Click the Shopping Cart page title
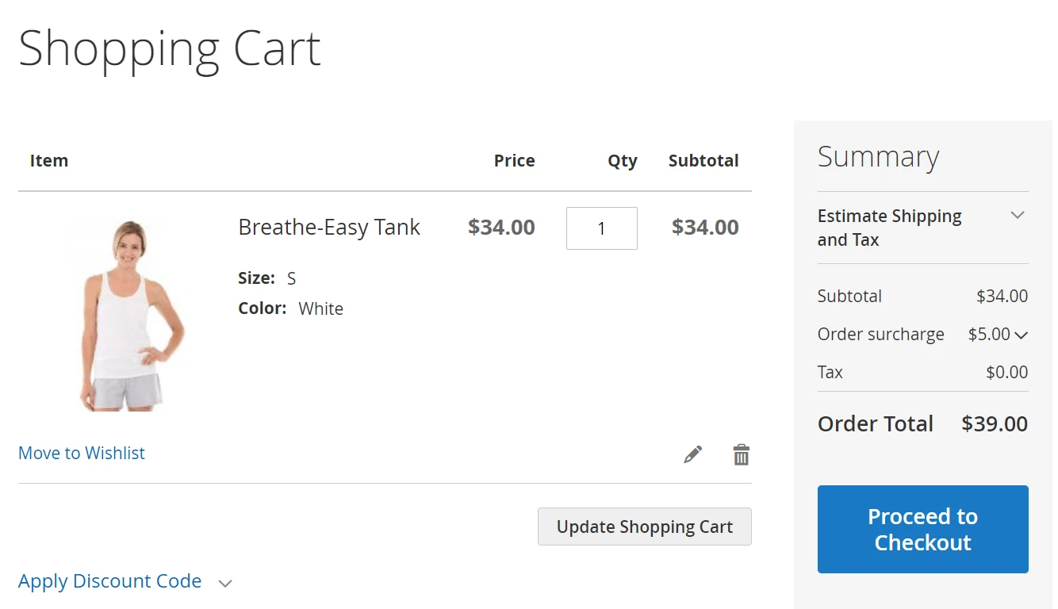Image resolution: width=1058 pixels, height=609 pixels. (170, 49)
